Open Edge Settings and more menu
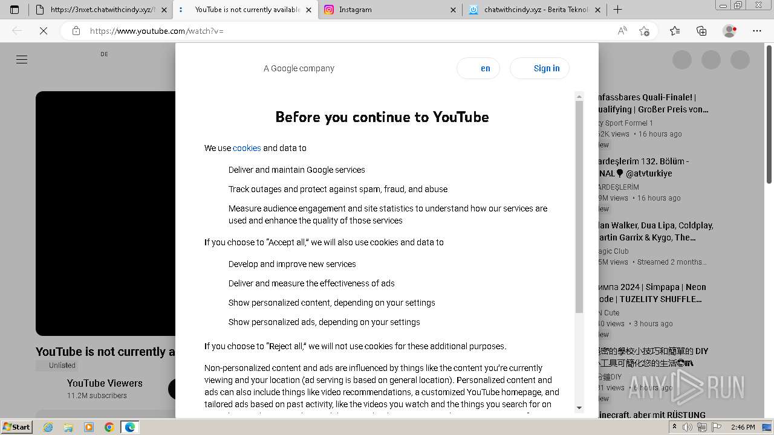This screenshot has height=435, width=774. [757, 31]
